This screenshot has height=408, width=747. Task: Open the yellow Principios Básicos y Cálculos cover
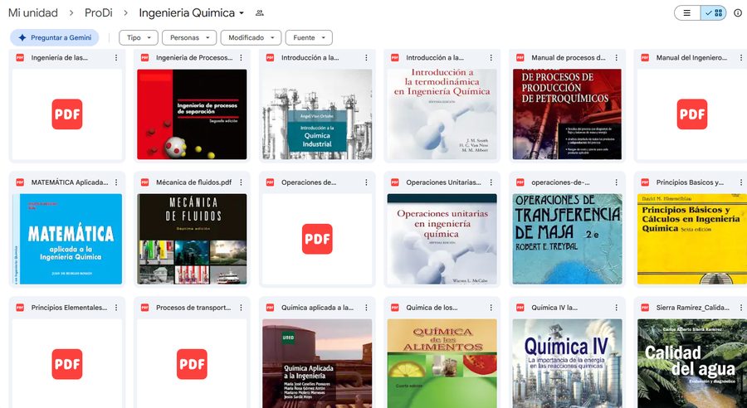[692, 239]
